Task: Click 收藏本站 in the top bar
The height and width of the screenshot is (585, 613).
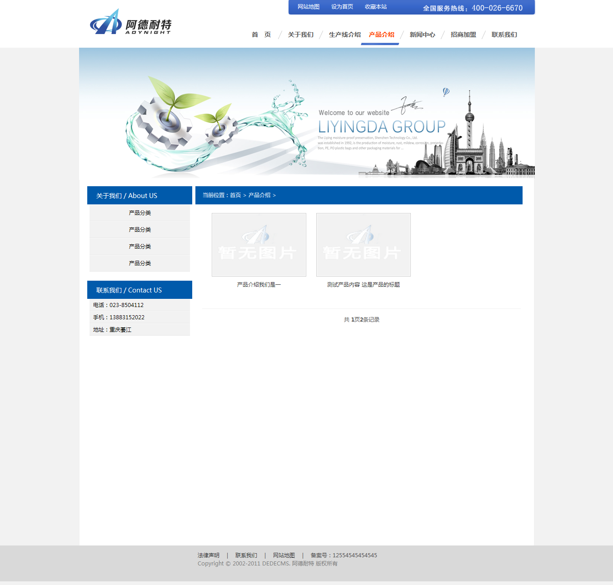Action: click(376, 7)
